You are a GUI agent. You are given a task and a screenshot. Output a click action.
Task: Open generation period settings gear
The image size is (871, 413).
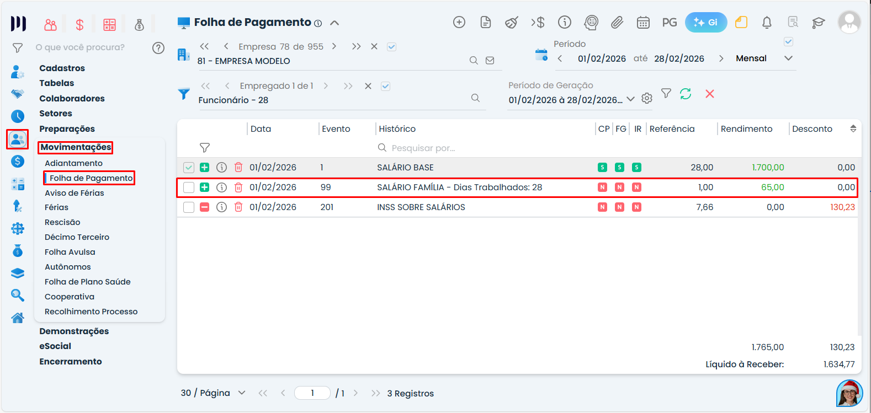(x=647, y=99)
